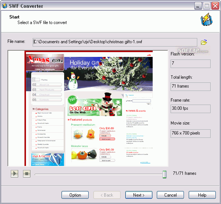221x204 pixels.
Task: Open the browse folder icon
Action: click(204, 42)
